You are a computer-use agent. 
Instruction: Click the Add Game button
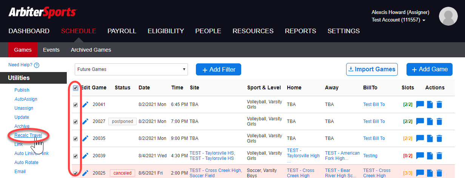pyautogui.click(x=430, y=69)
